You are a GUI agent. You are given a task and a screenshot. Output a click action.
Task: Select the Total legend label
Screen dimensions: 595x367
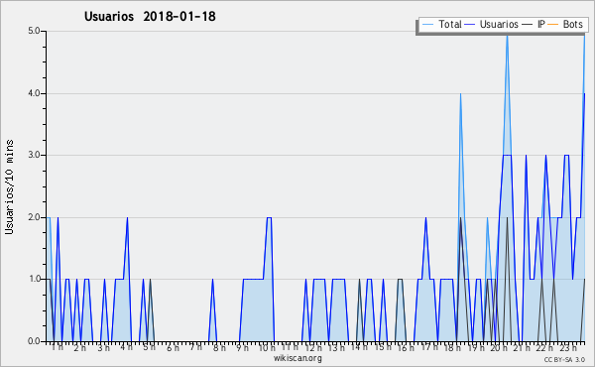450,24
